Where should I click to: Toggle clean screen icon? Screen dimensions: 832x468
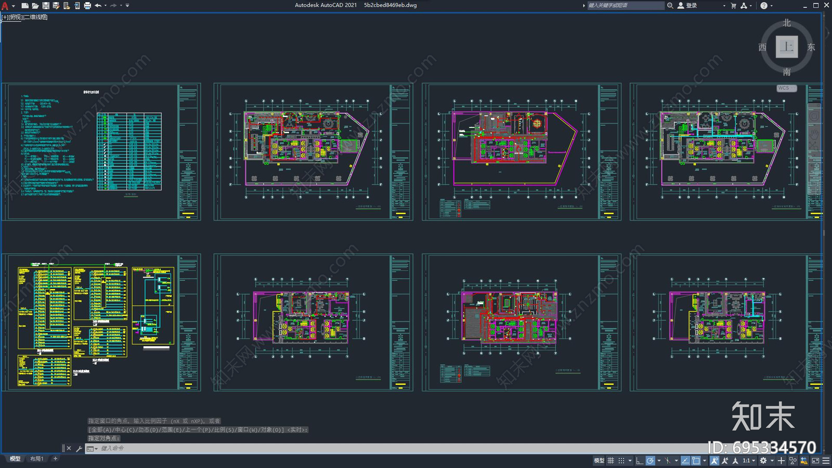coord(815,461)
